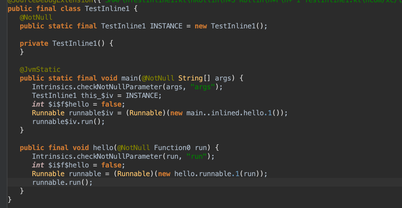Screen dimensions: 402x208
Task: Click the main method name
Action: [129, 78]
